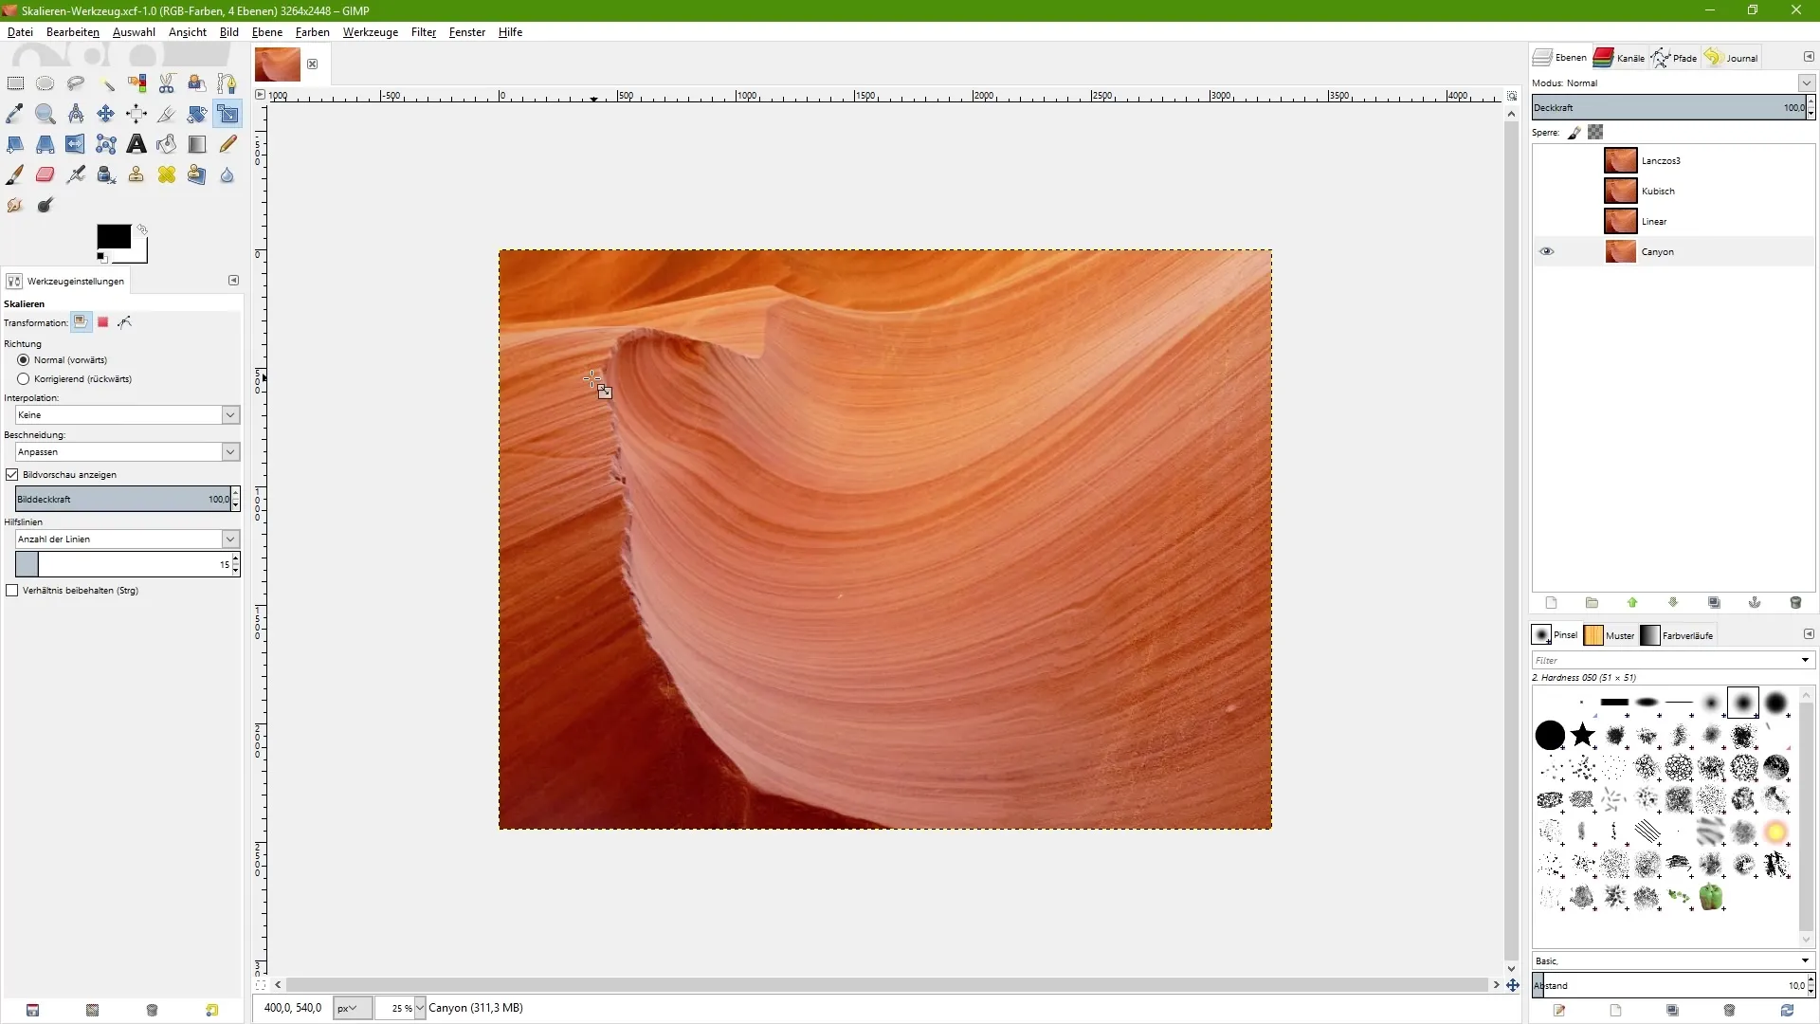Select the Bucket Fill tool
The image size is (1820, 1024).
(x=167, y=144)
